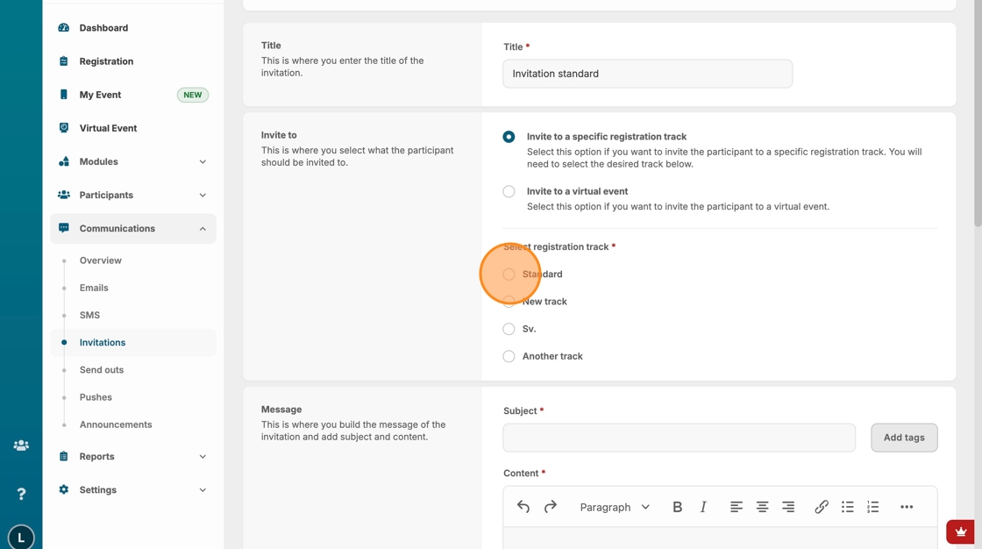
Task: Open the Paragraph style dropdown
Action: 615,507
